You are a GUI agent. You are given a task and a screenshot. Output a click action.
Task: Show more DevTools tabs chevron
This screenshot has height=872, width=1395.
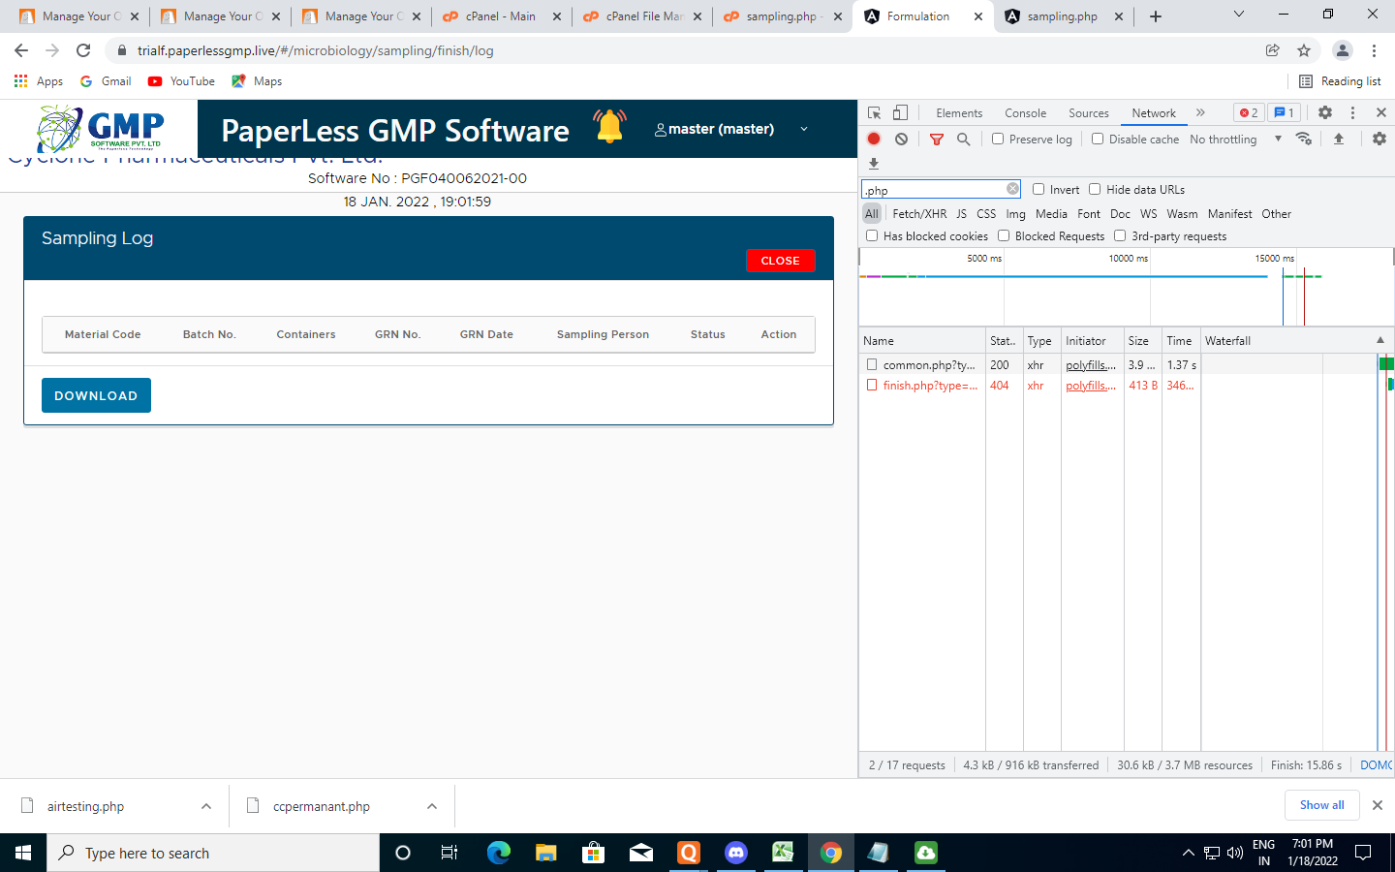coord(1200,112)
